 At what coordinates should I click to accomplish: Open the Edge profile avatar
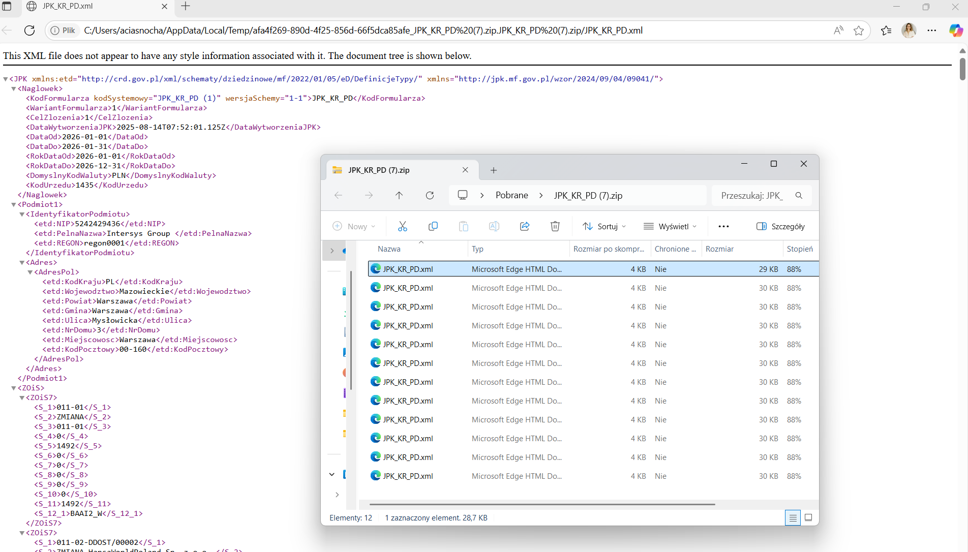point(909,30)
